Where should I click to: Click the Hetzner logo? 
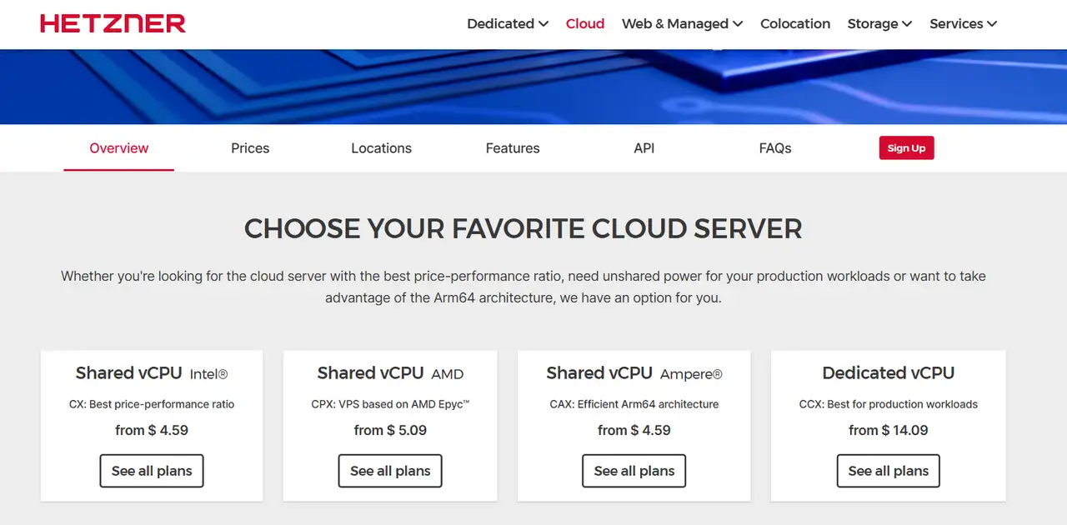[x=113, y=23]
